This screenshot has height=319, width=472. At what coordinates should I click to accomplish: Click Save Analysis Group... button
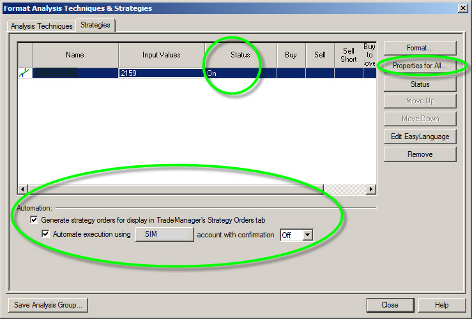coord(48,305)
